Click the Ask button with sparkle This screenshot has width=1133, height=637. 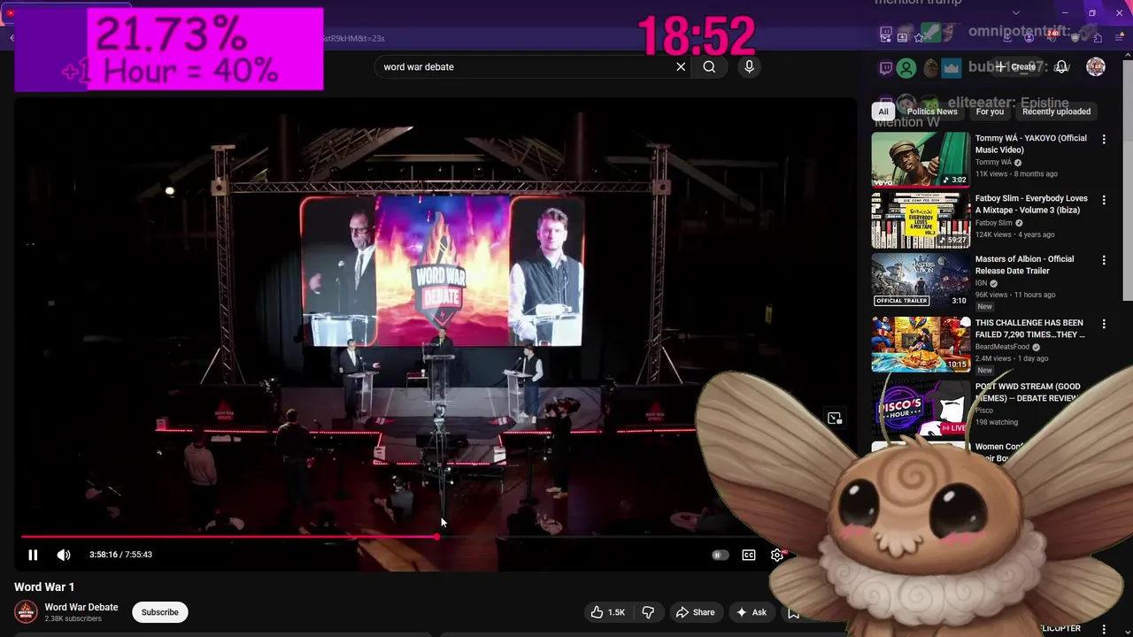pos(751,612)
